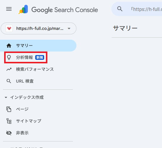Click the magnifier icon for URL 検査
Image resolution: width=162 pixels, height=148 pixels.
tap(9, 81)
